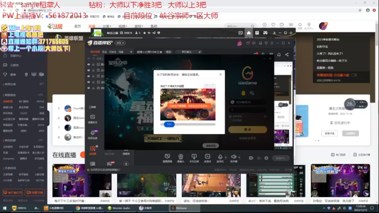Click the star icon next to room 290616
This screenshot has height=213, width=379.
pyautogui.click(x=144, y=33)
